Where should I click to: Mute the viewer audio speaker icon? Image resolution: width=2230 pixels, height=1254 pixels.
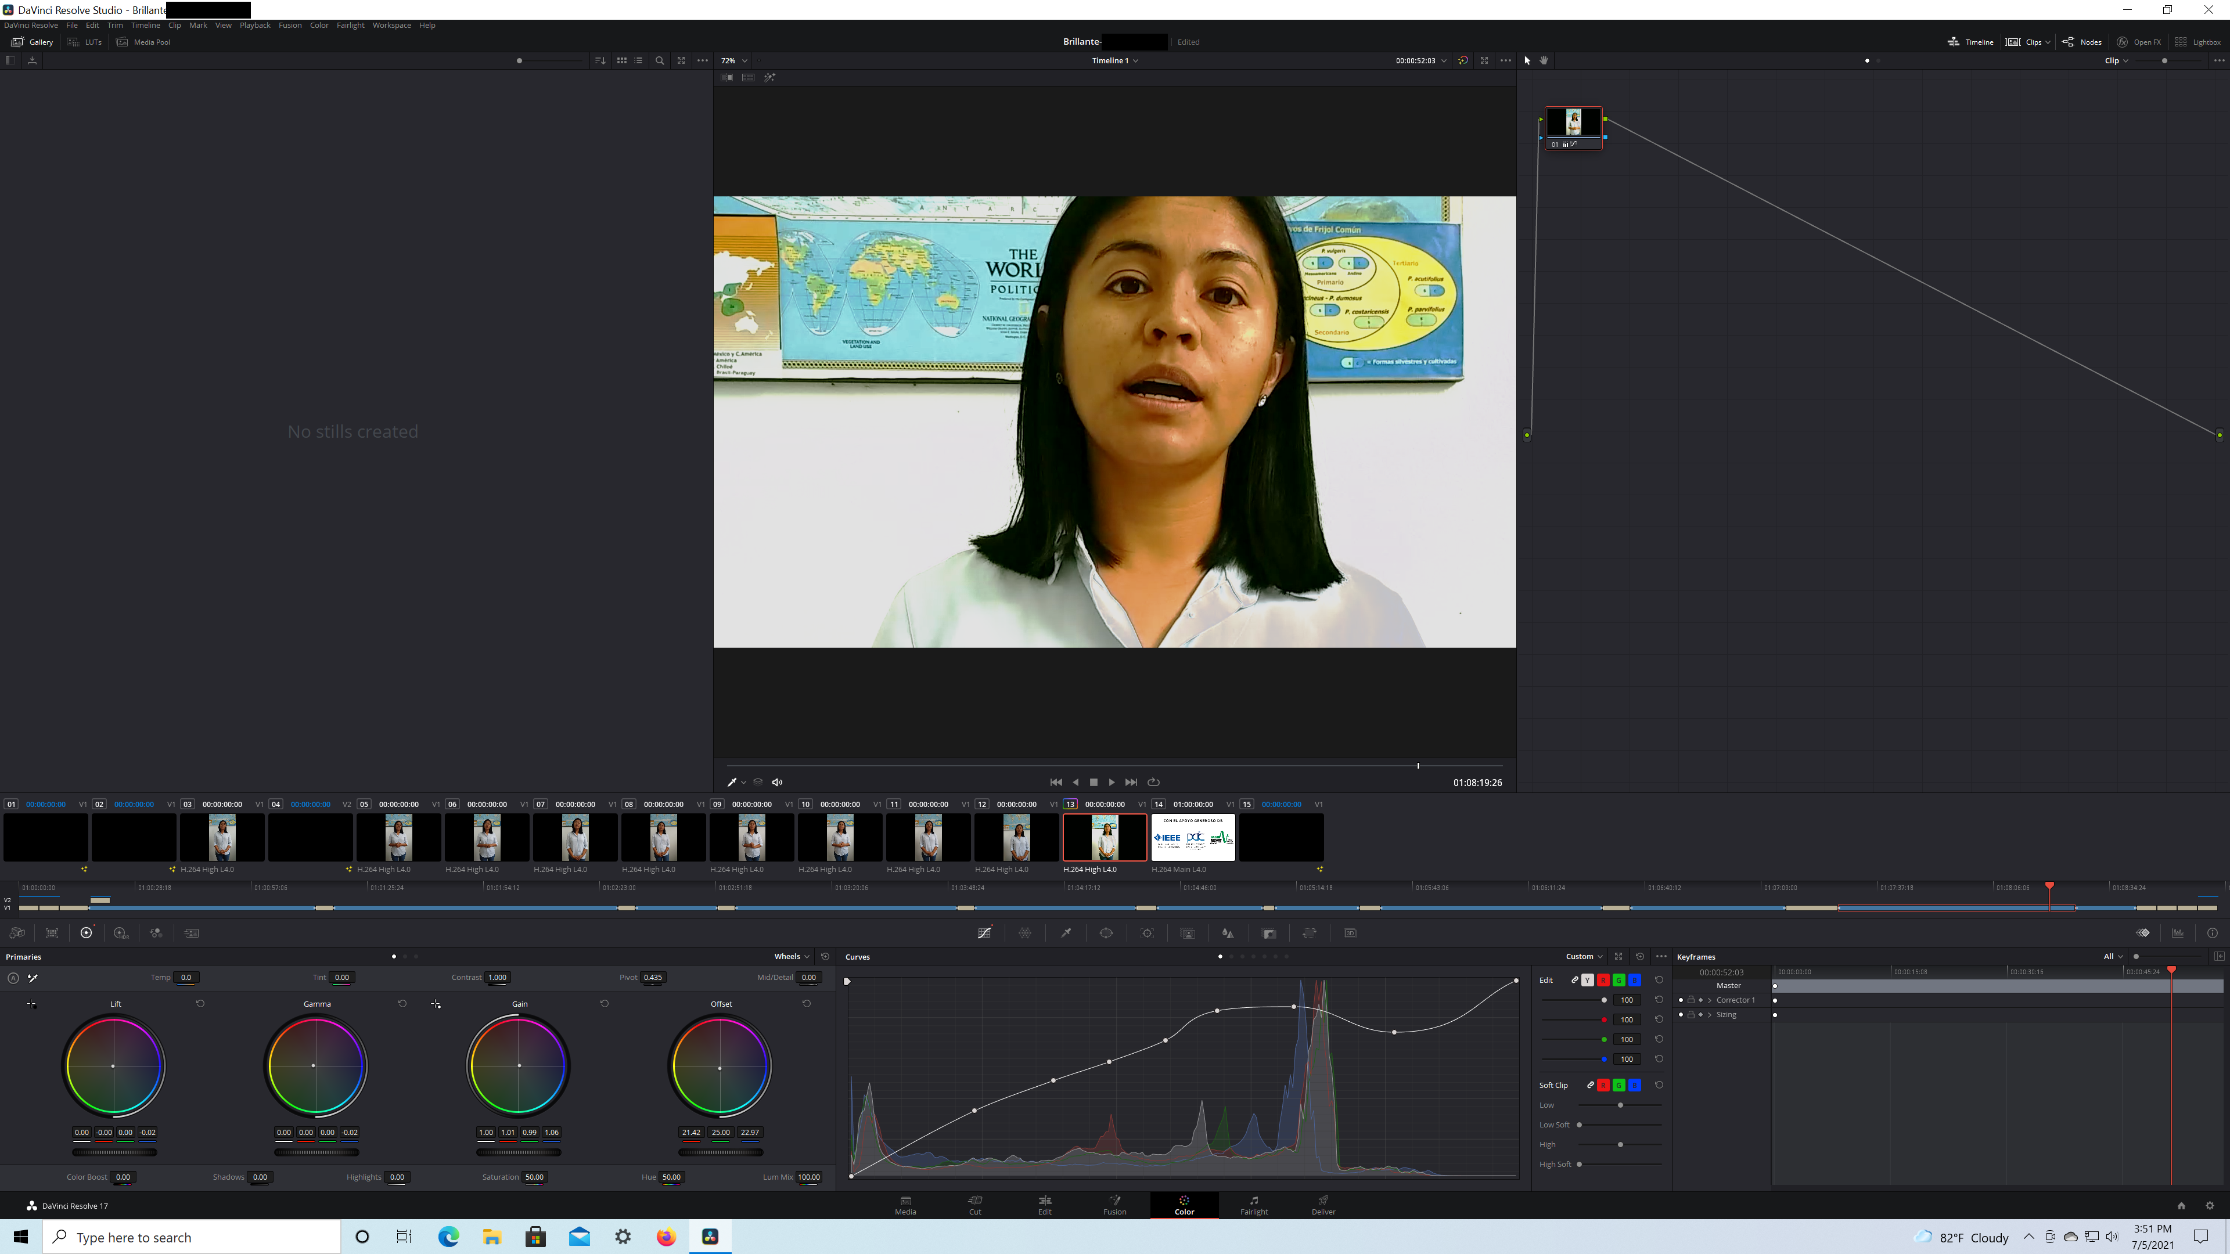click(x=778, y=783)
